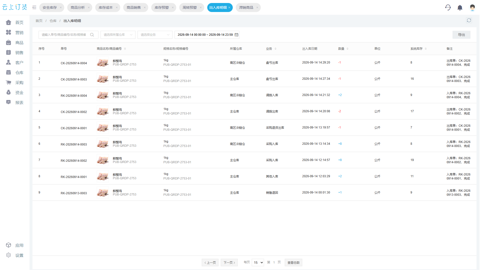Open 销售 in the sidebar
Screen dimensions: 480x270
pyautogui.click(x=15, y=52)
